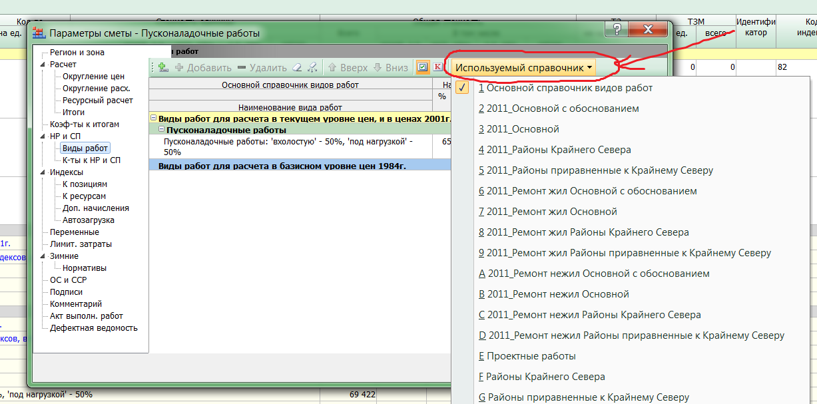Open Подписи tree item
The image size is (817, 404).
click(67, 292)
